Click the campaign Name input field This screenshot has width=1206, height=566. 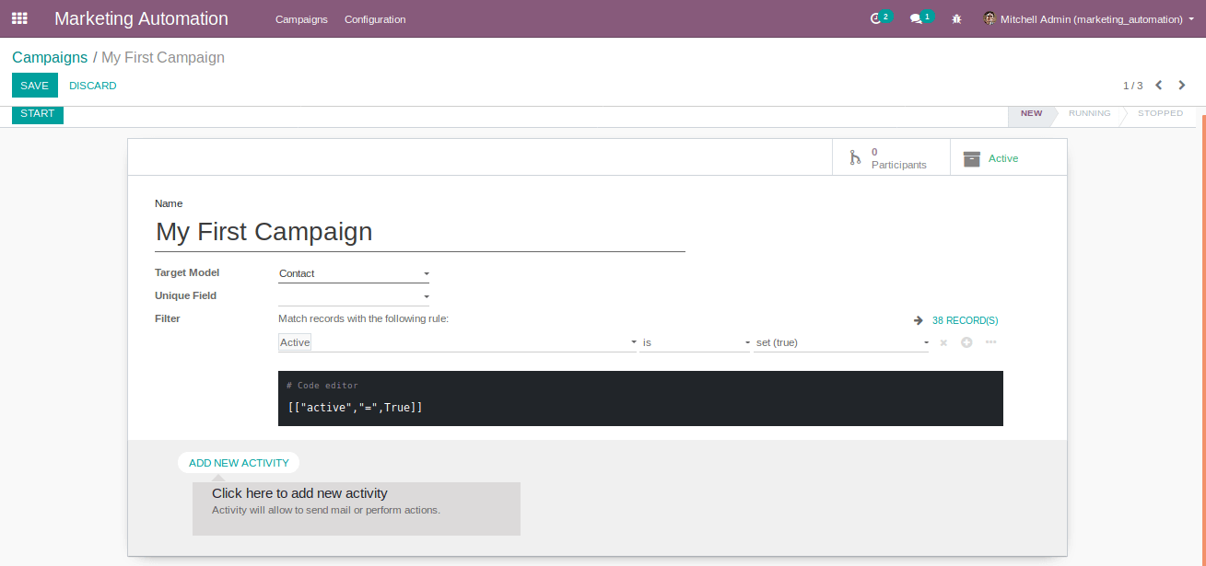pos(420,232)
